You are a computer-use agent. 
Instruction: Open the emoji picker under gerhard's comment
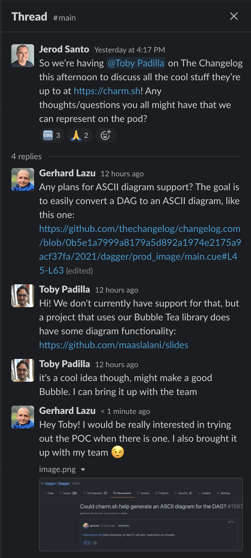(95, 543)
